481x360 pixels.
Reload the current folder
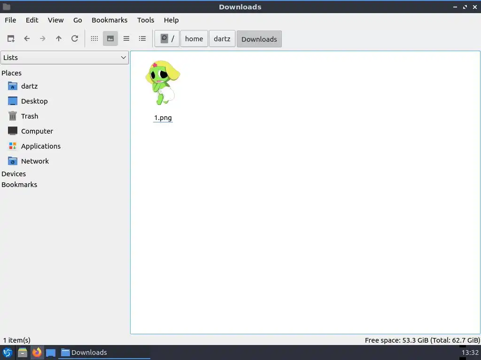[x=75, y=38]
